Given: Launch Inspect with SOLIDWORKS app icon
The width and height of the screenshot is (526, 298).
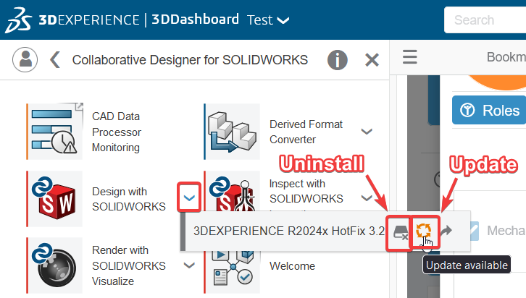Looking at the screenshot, I should [233, 191].
